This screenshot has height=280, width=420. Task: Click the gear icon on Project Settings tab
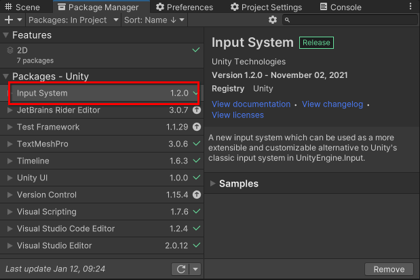tap(234, 7)
